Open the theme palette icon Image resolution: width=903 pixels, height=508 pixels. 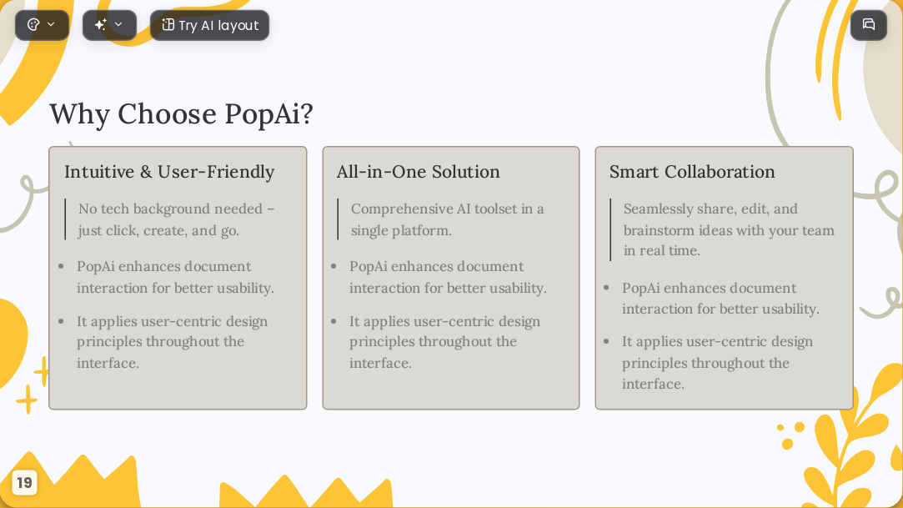tap(33, 25)
